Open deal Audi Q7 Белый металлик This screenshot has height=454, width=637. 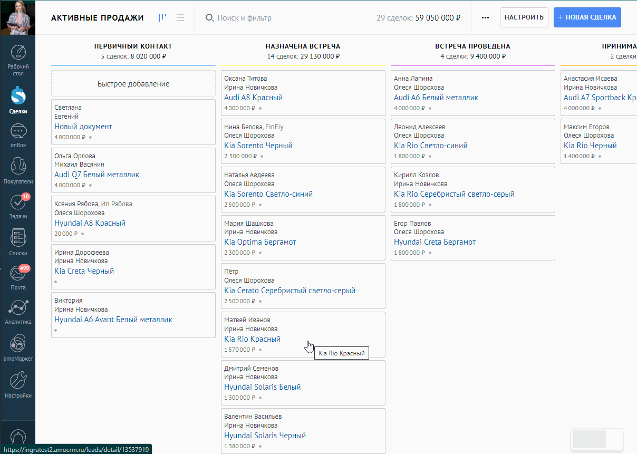pos(97,175)
